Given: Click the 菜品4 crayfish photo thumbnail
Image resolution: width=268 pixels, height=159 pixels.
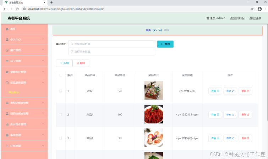Looking at the screenshot, I should point(154,114).
